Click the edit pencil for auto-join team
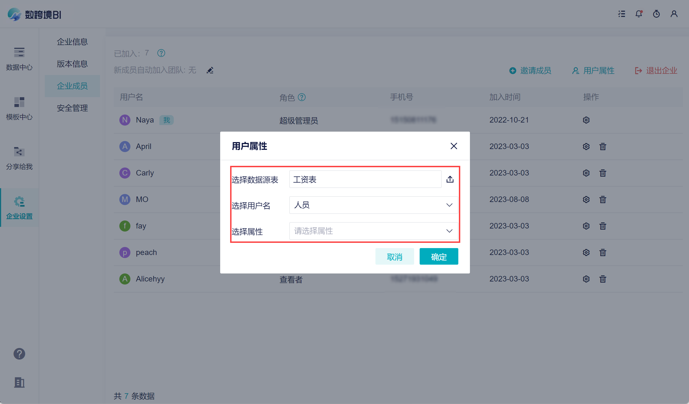The height and width of the screenshot is (404, 689). click(210, 70)
